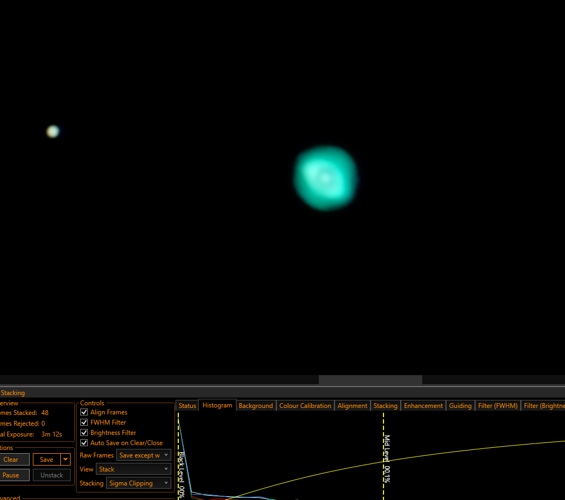The image size is (565, 500).
Task: Switch to the Status tab
Action: click(x=187, y=406)
